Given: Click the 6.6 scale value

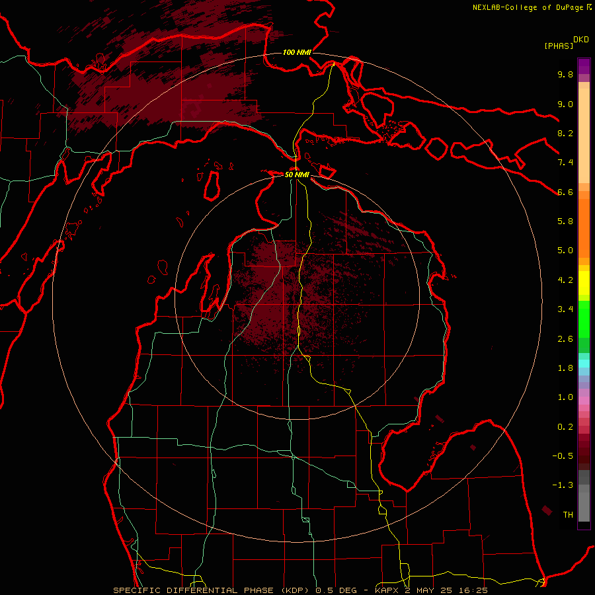Looking at the screenshot, I should click(565, 192).
